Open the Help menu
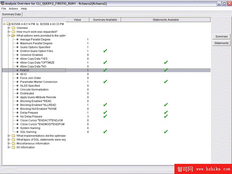This screenshot has height=174, width=232. 24,9
